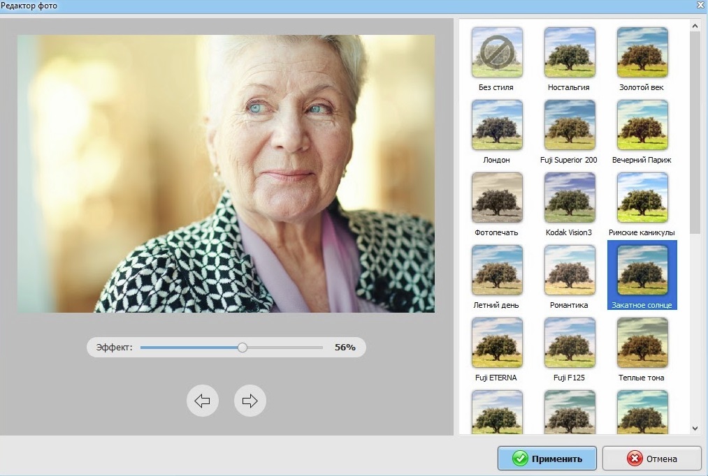Screen dimensions: 708x476
Task: Click the 'Эффект:' label
Action: (114, 347)
